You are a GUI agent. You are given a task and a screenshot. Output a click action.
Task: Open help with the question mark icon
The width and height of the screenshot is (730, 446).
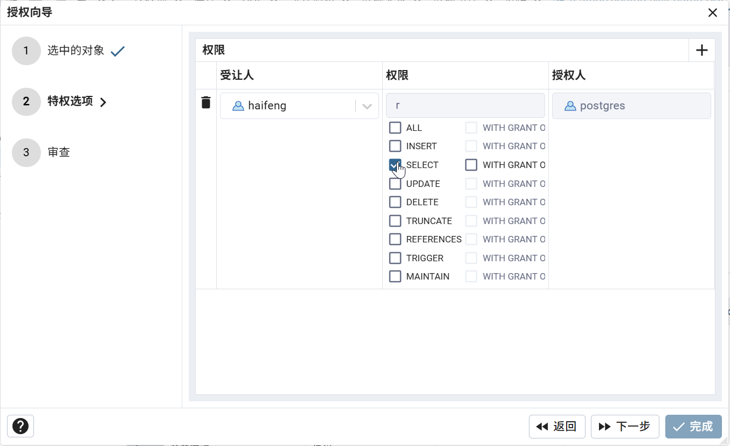[20, 426]
